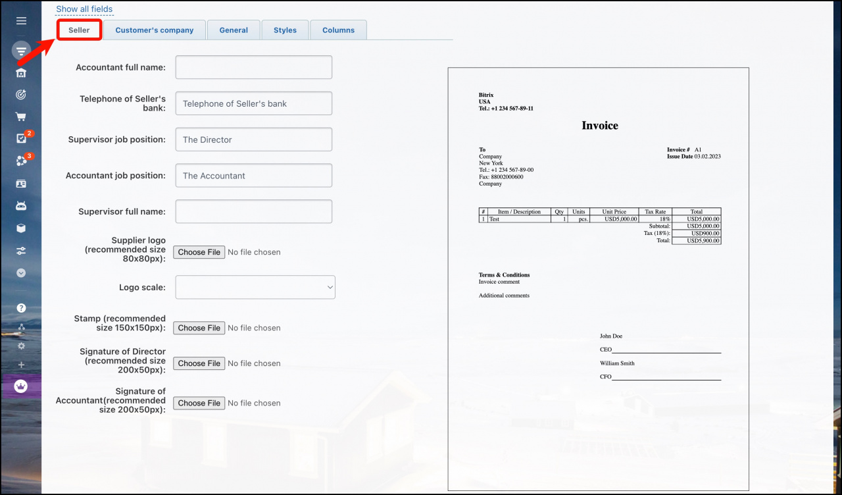Click 'Issue Date 03.02.2023' in preview
The image size is (842, 495).
tap(694, 157)
